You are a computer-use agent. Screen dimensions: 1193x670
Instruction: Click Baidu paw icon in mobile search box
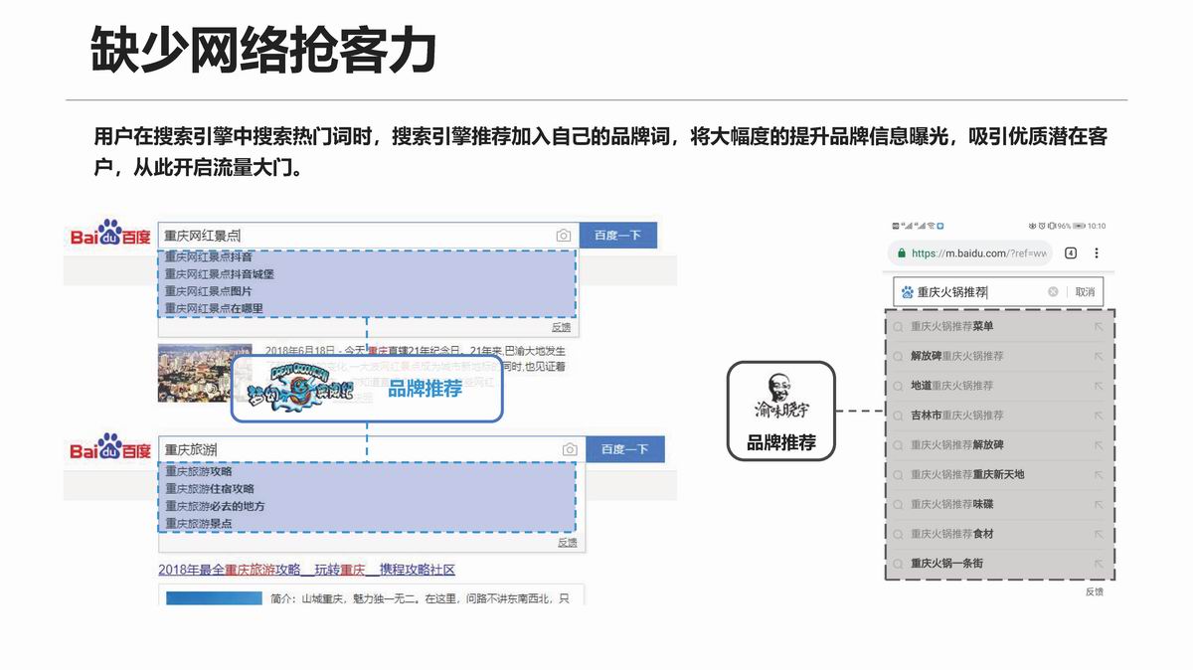pos(907,292)
